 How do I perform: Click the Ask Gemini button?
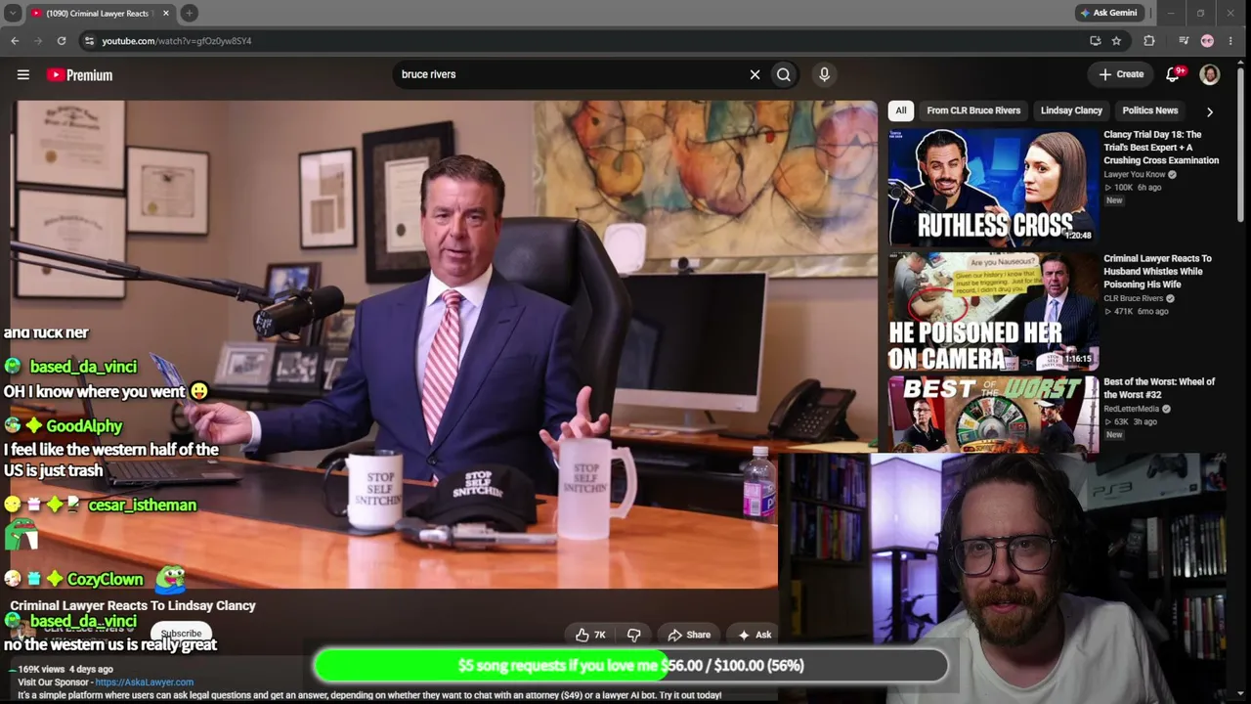point(1108,13)
